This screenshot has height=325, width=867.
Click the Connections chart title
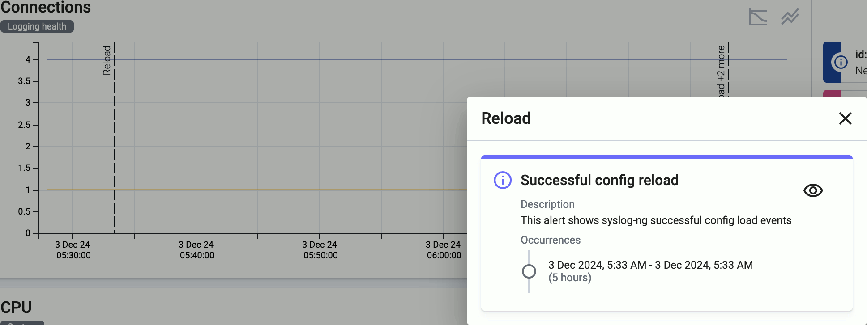coord(46,7)
